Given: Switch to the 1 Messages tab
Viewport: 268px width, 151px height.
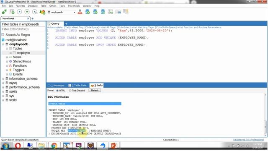Looking at the screenshot, I should [56, 86].
